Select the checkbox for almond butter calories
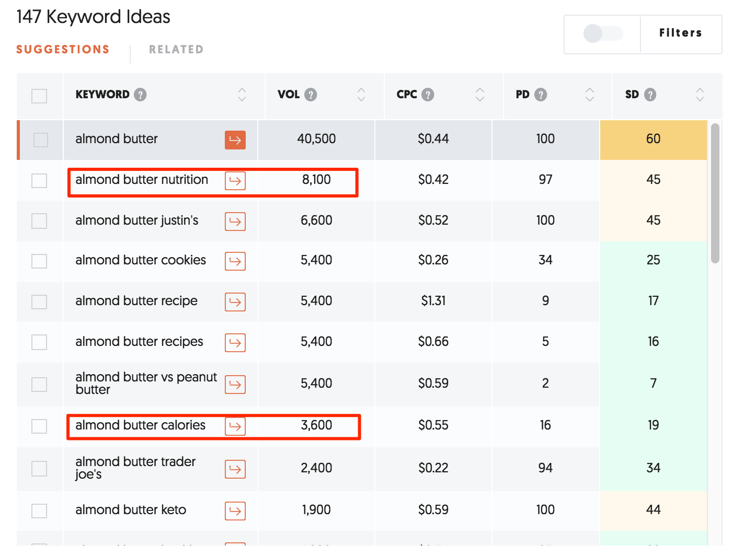The image size is (733, 557). tap(39, 426)
